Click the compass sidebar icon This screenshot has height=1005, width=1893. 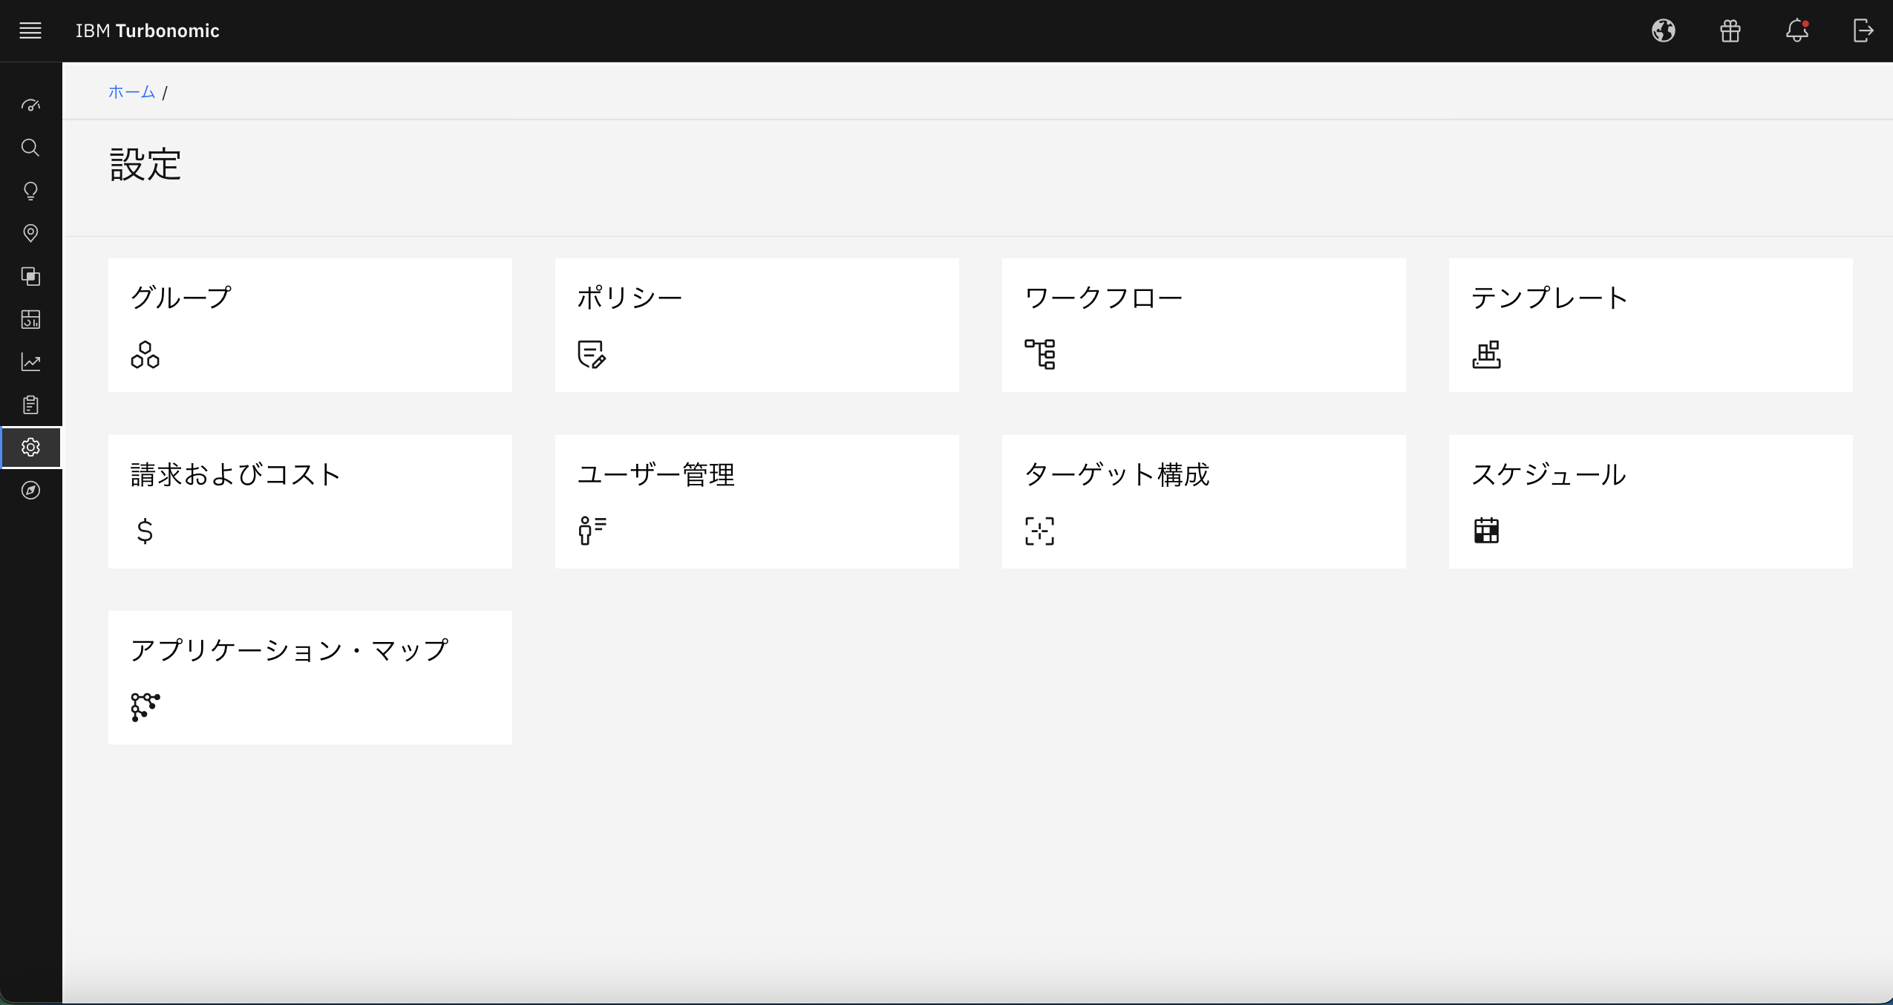pyautogui.click(x=30, y=490)
